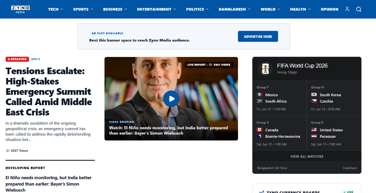The image size is (376, 193).
Task: Select the Mexico vs South Africa match
Action: pos(279,98)
